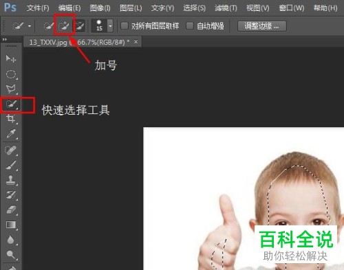This screenshot has height=270, width=344.
Task: Select the Crop tool
Action: coord(11,119)
